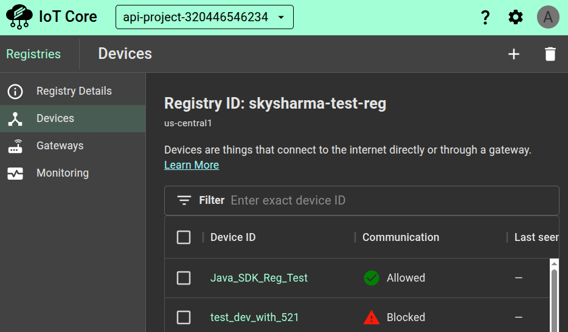Add a new device with plus icon

(514, 54)
